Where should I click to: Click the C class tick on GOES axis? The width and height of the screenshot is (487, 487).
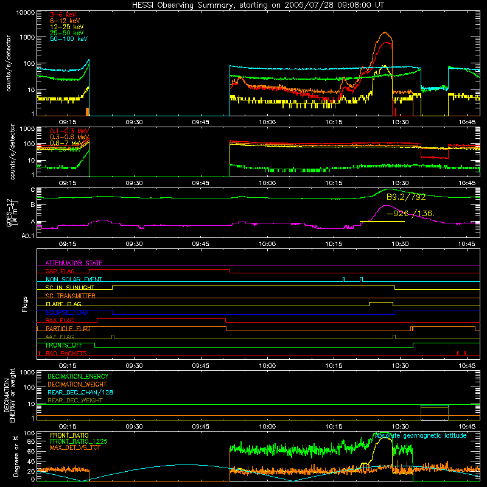click(33, 190)
